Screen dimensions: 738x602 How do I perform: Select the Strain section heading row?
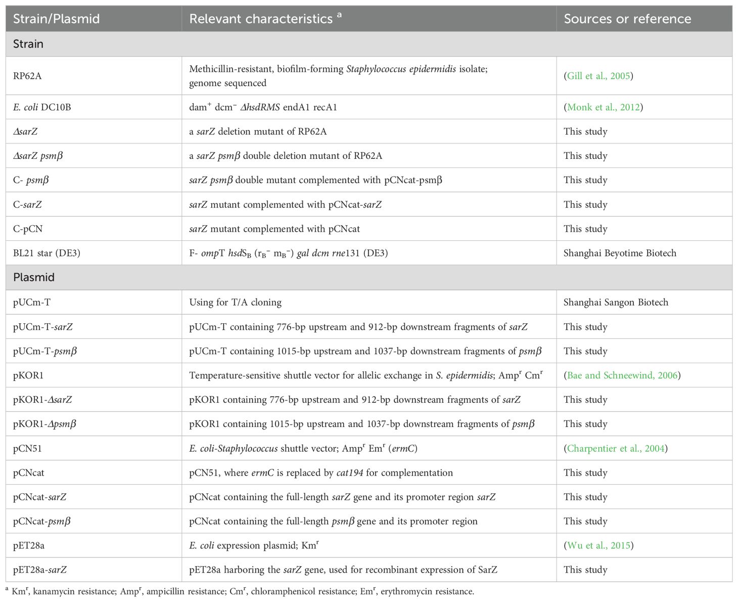tap(369, 44)
